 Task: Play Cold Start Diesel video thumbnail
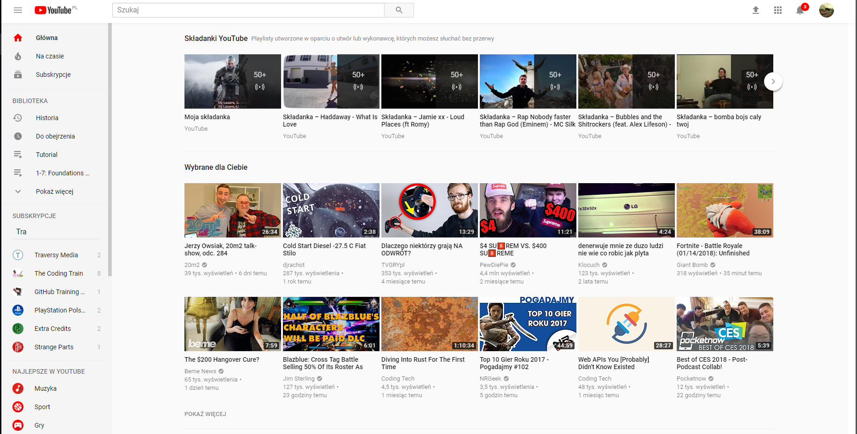(x=331, y=210)
